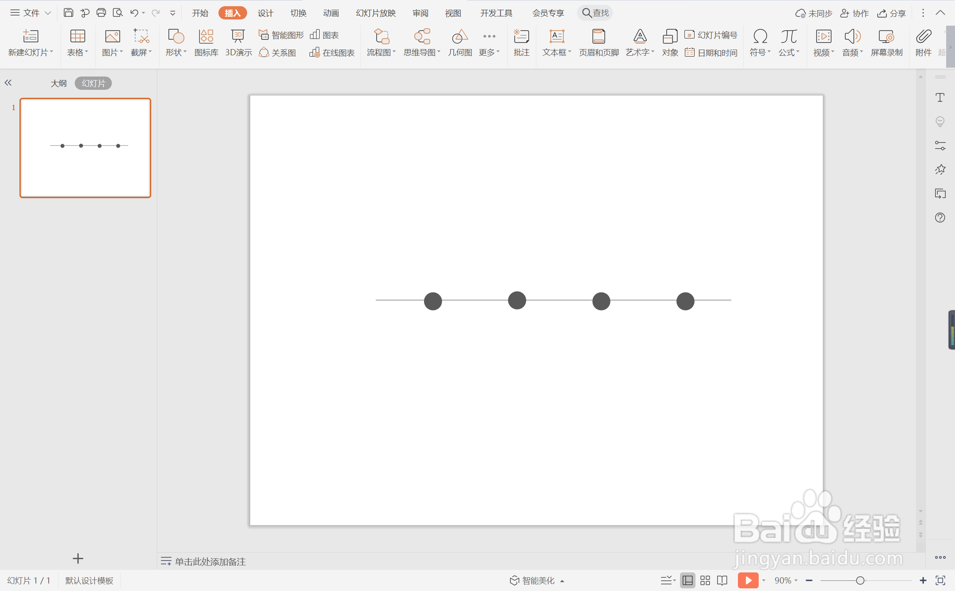Switch to slide sorter view

coord(705,580)
